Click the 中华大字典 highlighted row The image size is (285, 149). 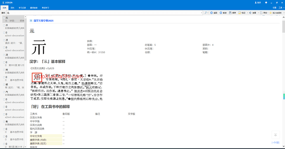(x=46, y=136)
